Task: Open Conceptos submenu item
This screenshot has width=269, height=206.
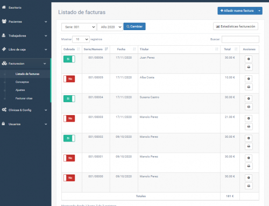Action: click(22, 82)
